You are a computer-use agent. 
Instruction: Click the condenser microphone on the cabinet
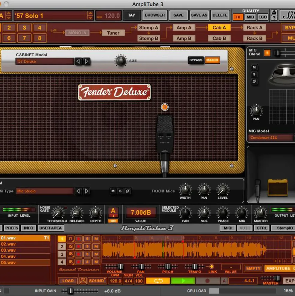pos(165,145)
